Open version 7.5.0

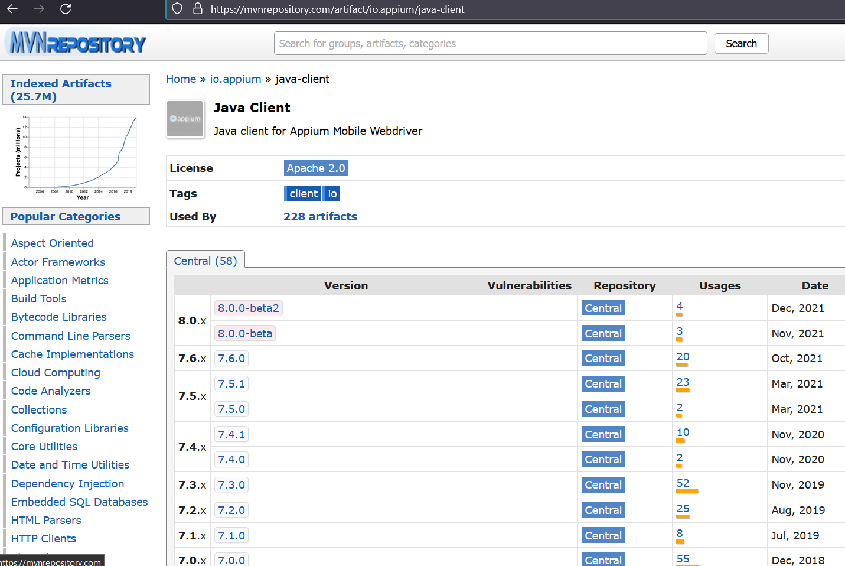[231, 409]
